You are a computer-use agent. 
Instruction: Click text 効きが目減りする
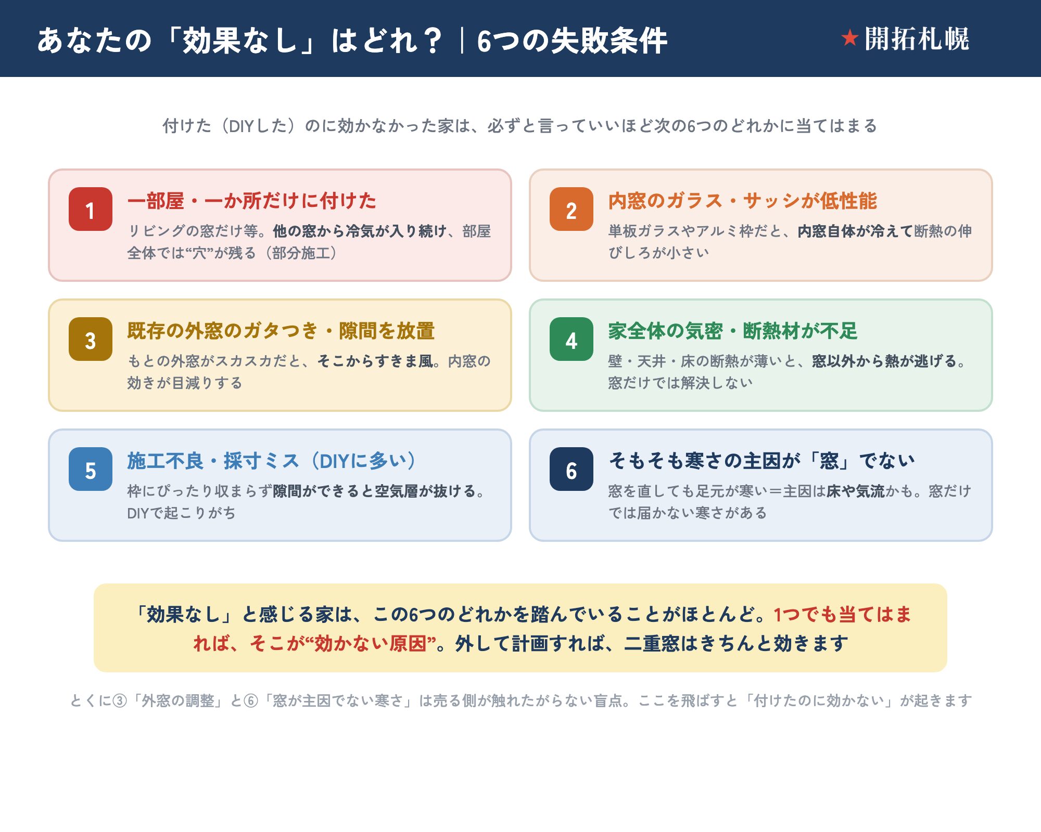tap(185, 383)
